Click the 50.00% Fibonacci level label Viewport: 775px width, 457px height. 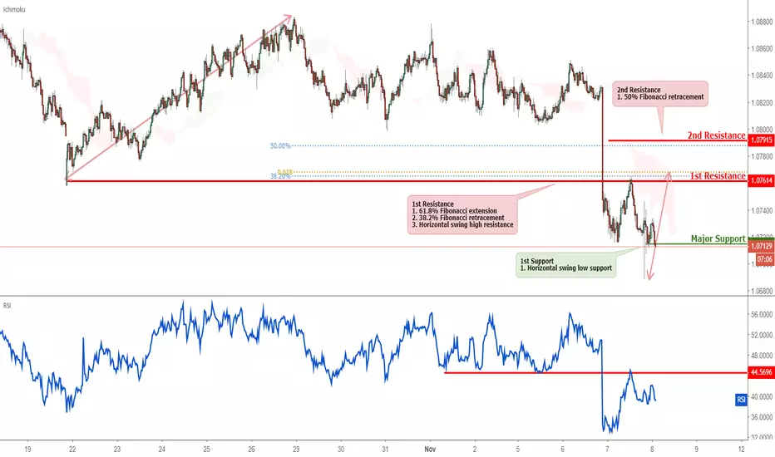coord(280,145)
